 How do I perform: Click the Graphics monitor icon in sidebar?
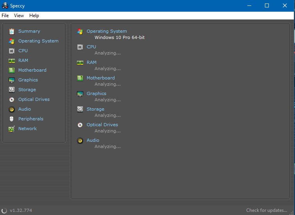12,80
